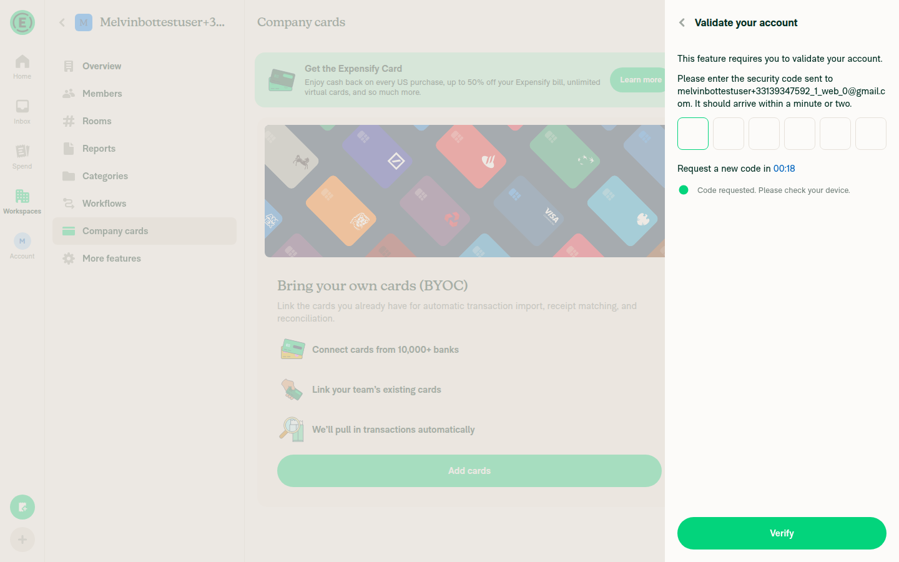Open Categories in workspace menu
Viewport: 899px width, 562px height.
click(x=144, y=176)
